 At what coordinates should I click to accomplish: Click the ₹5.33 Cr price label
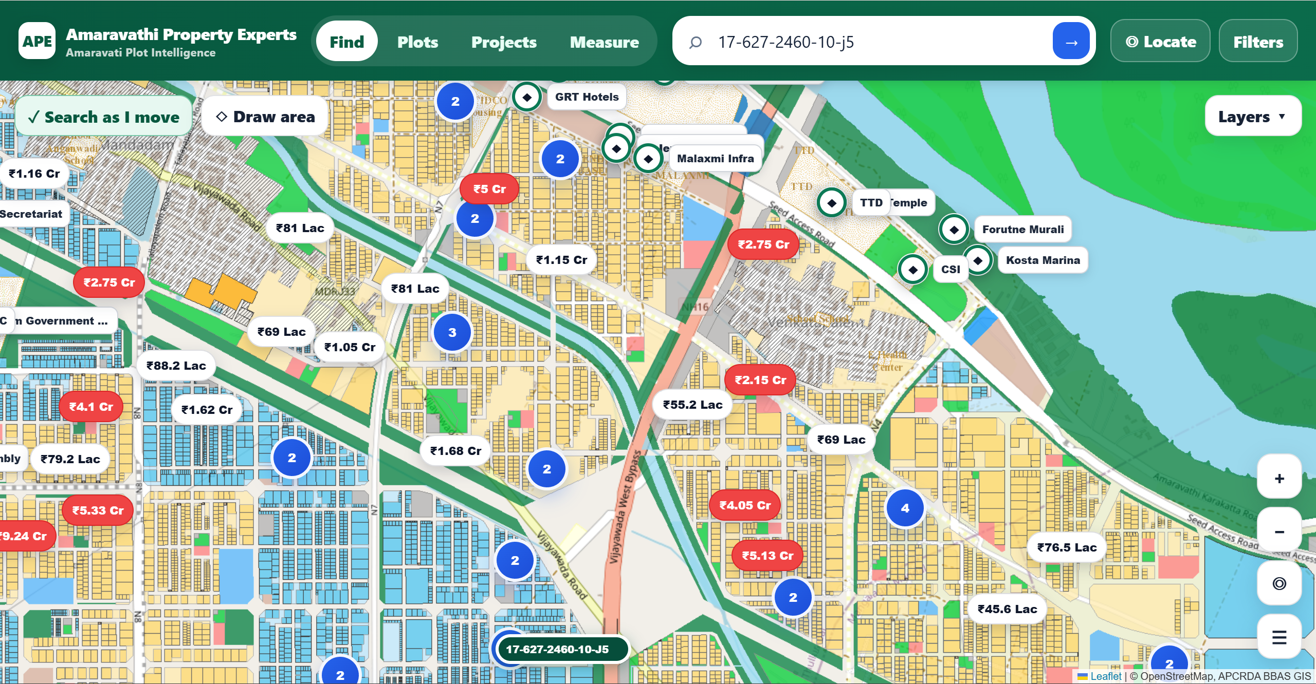(x=98, y=510)
